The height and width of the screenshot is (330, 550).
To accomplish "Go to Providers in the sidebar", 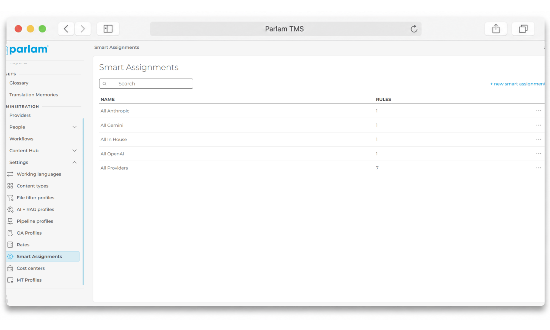I will [x=20, y=115].
